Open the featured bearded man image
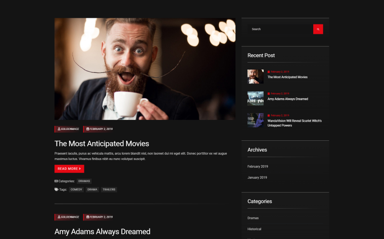384x239 pixels. [x=145, y=69]
